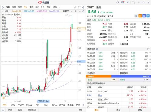
Task: Add XNET to watchlist with plus icon
Action: [x=148, y=16]
